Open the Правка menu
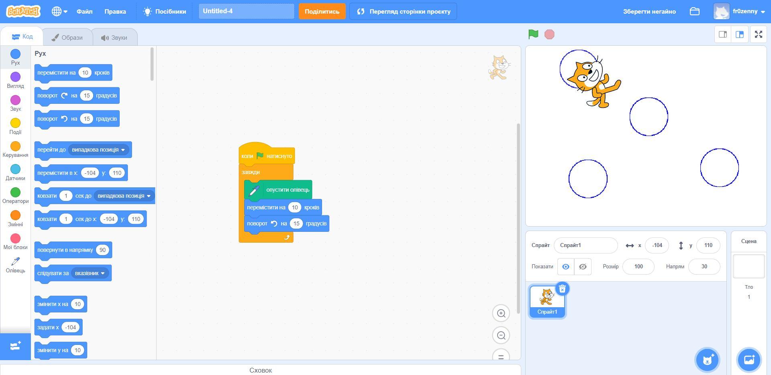This screenshot has height=375, width=771. pyautogui.click(x=115, y=11)
